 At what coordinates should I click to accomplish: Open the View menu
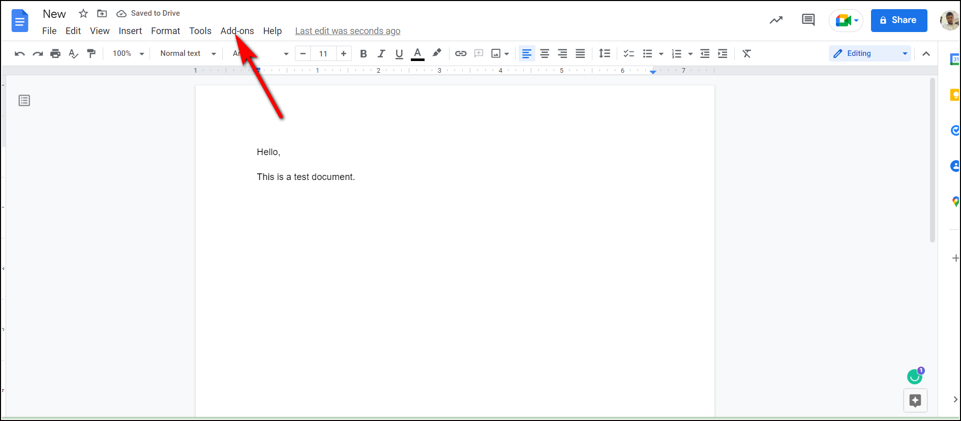click(x=100, y=31)
